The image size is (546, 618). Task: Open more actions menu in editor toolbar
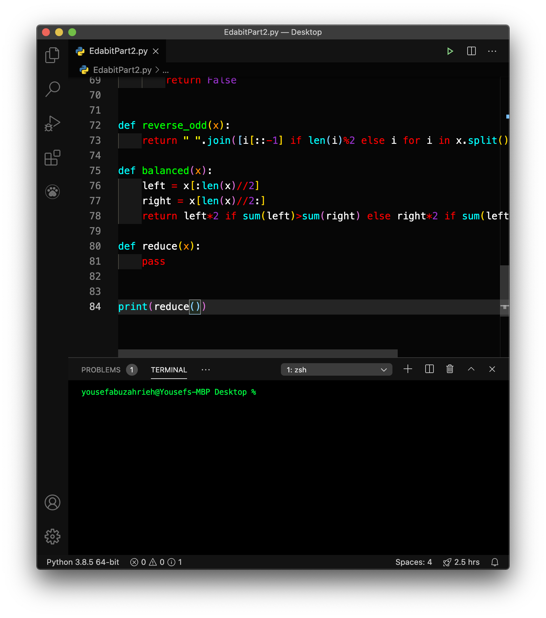pyautogui.click(x=492, y=51)
